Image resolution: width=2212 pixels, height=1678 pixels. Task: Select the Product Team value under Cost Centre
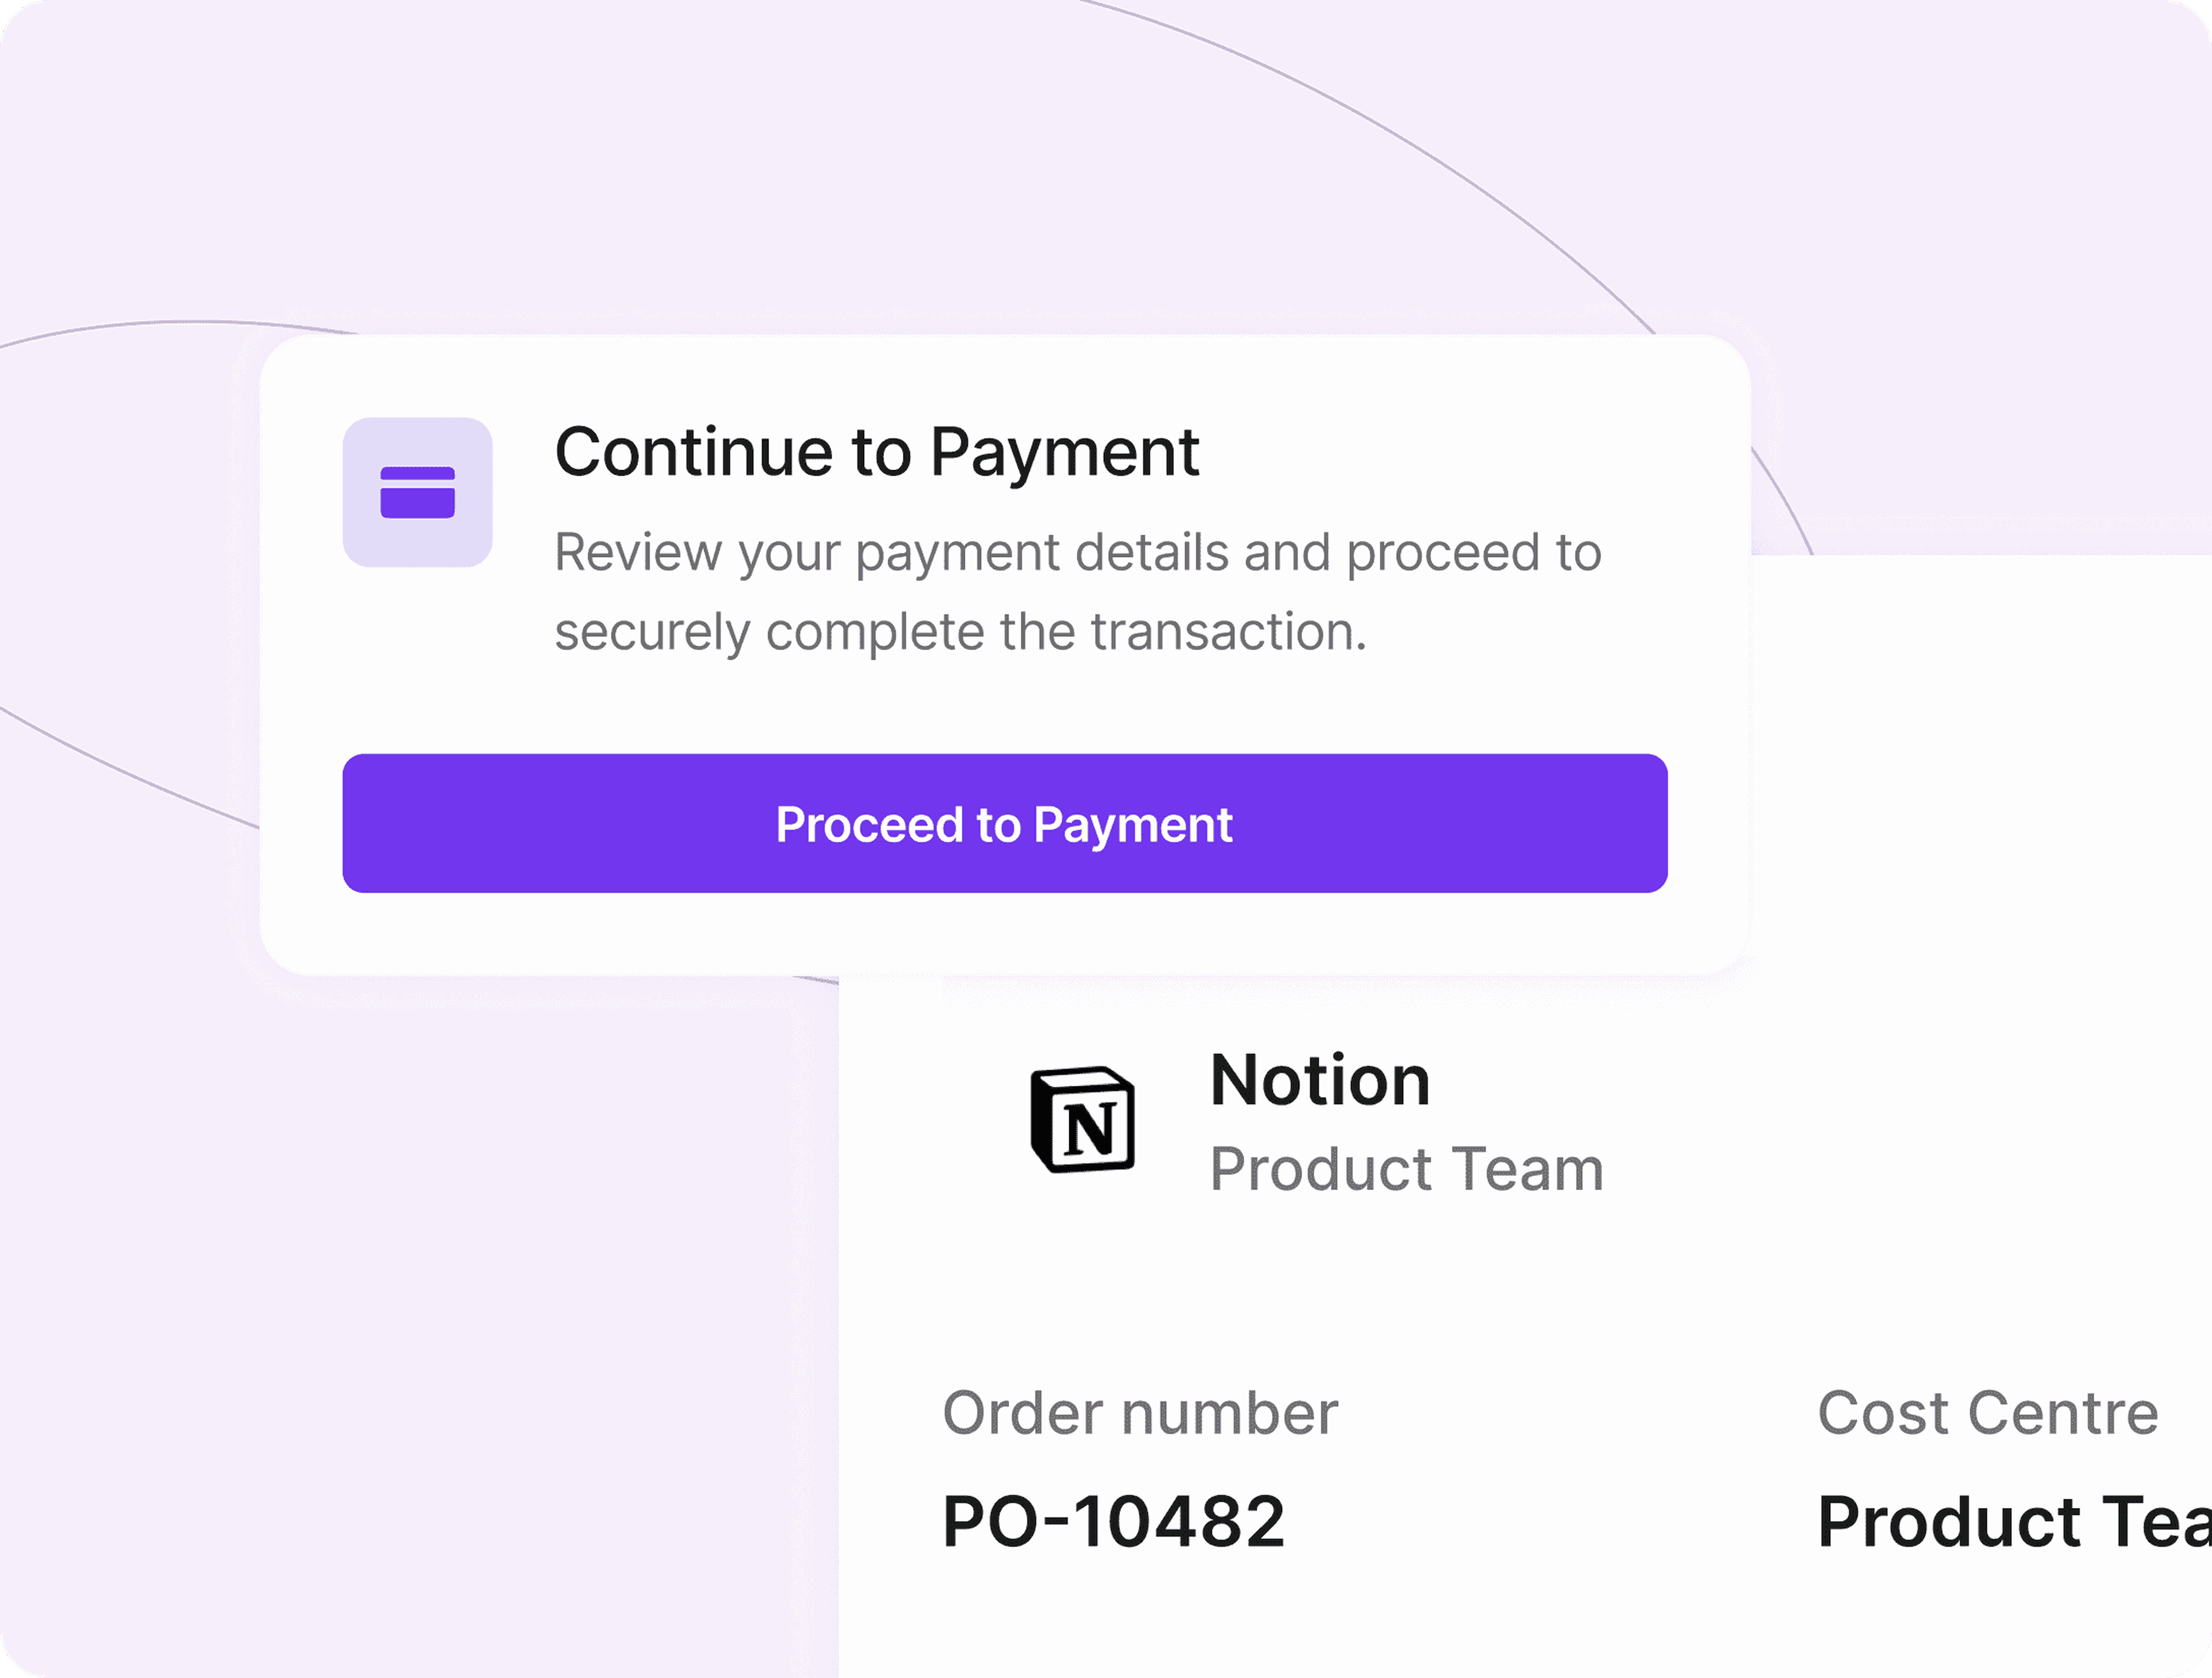coord(2014,1522)
